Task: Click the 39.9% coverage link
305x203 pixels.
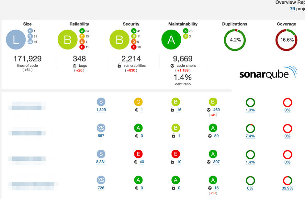Action: point(288,188)
